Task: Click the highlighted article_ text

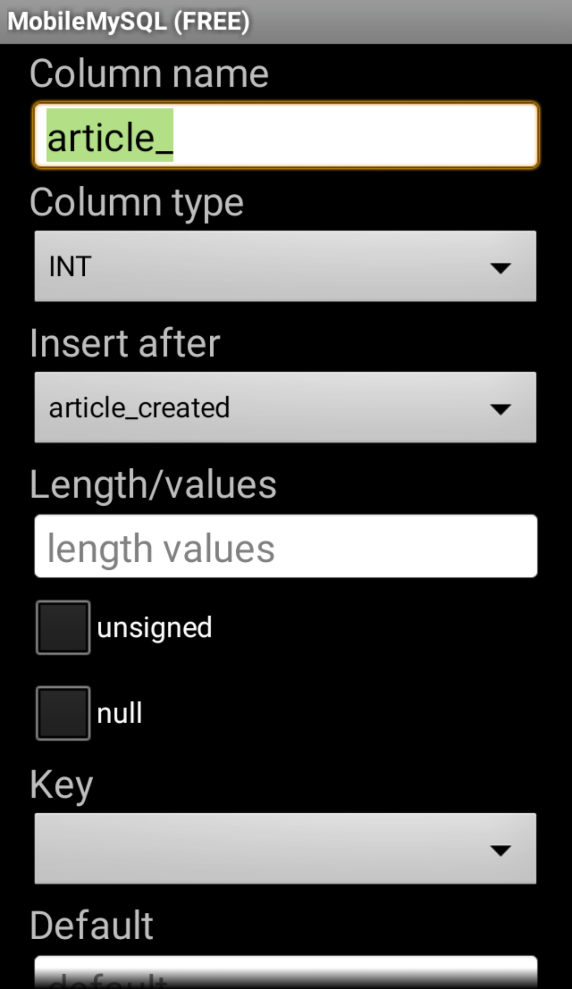Action: click(110, 137)
